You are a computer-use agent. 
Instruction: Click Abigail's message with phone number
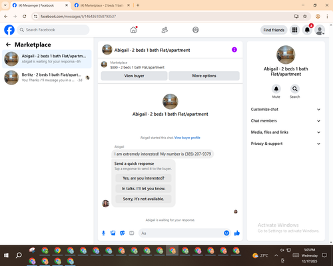tap(163, 154)
